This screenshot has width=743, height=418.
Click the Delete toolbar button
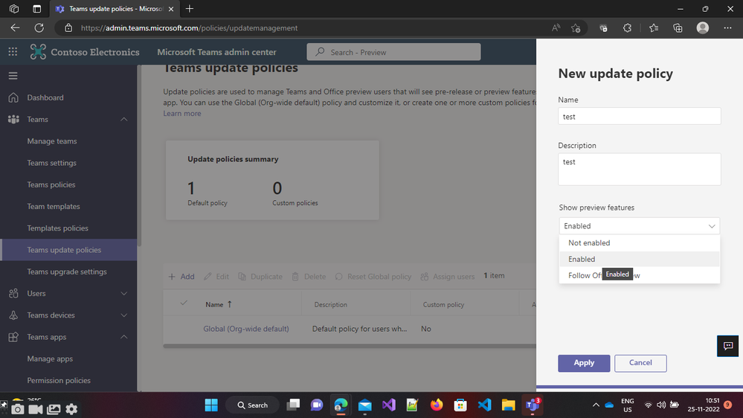tap(309, 276)
